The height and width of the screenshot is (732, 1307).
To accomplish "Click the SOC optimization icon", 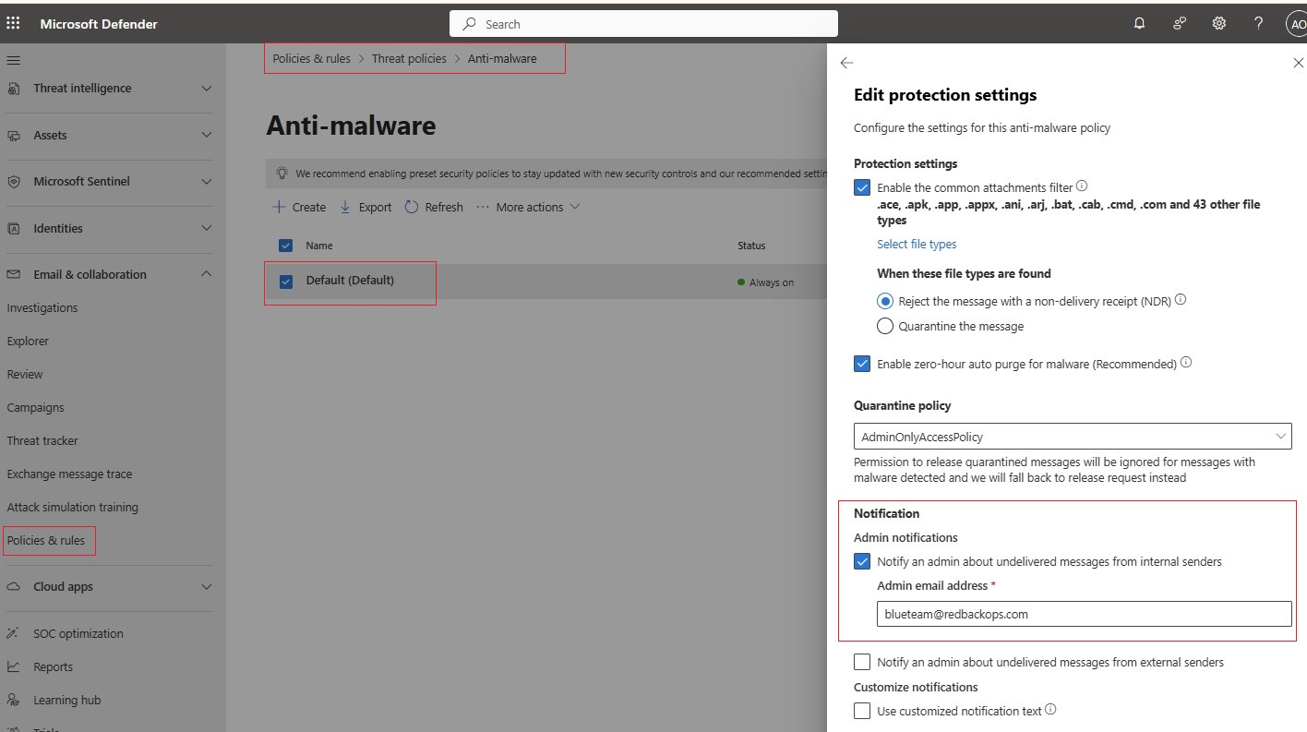I will 14,633.
